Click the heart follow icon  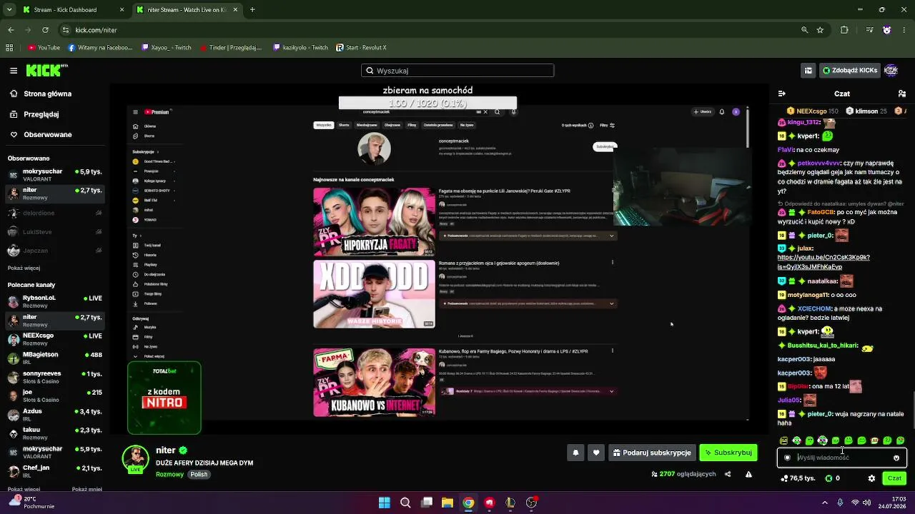[596, 453]
